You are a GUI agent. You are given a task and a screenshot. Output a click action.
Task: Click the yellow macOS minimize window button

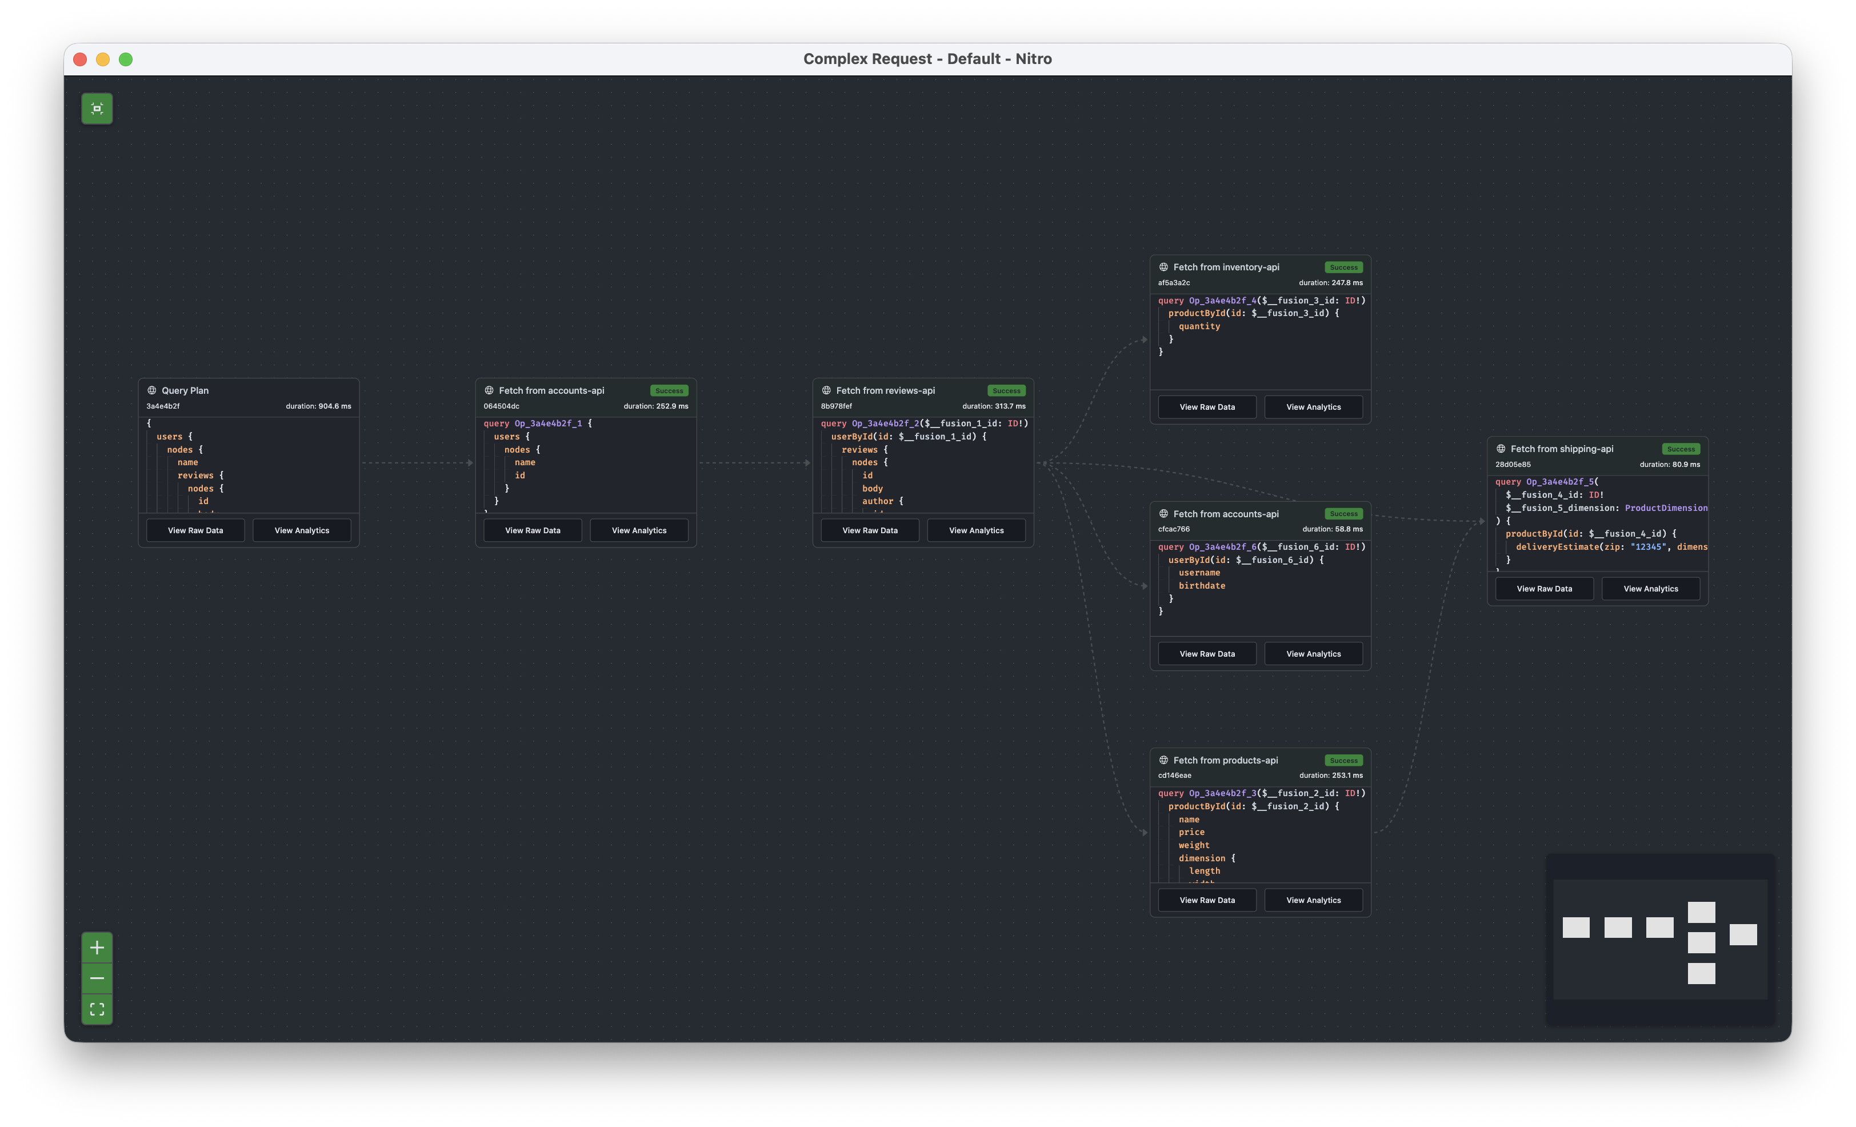point(103,59)
